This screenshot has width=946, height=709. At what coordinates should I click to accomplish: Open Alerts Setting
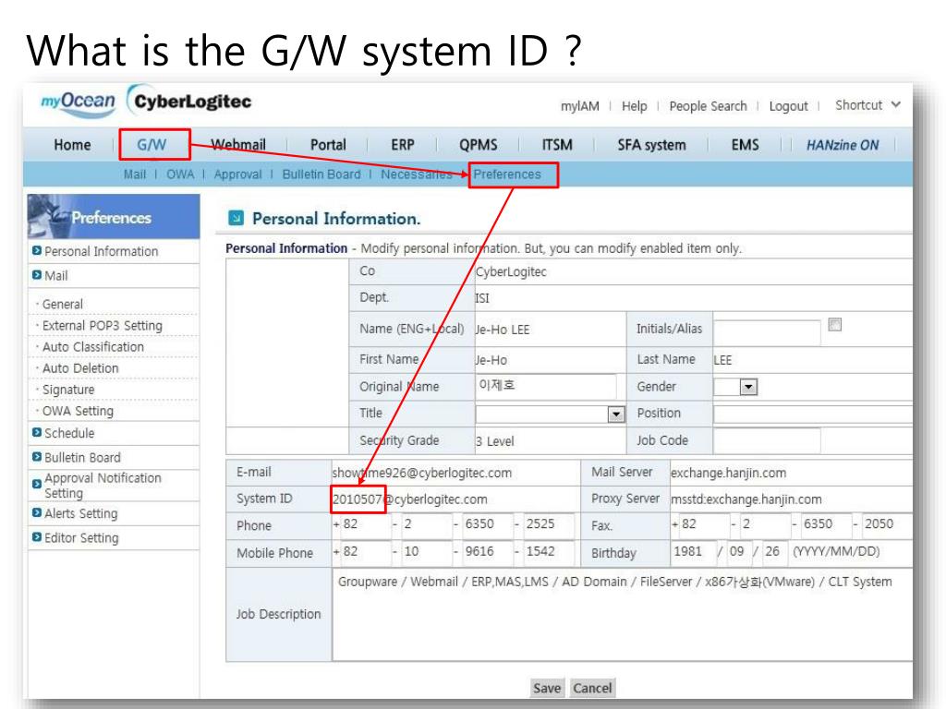point(81,513)
